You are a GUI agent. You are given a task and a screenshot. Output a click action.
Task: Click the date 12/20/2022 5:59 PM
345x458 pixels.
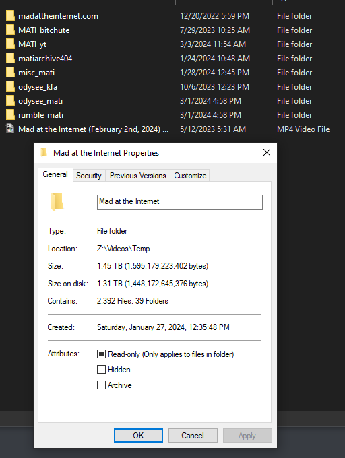(x=214, y=16)
